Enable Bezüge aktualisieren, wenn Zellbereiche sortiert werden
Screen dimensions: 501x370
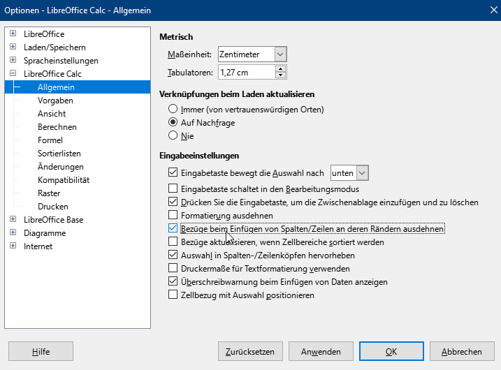[x=173, y=242]
